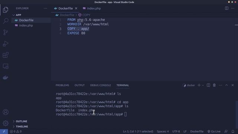Open Accounts menu icon

coord(6,112)
